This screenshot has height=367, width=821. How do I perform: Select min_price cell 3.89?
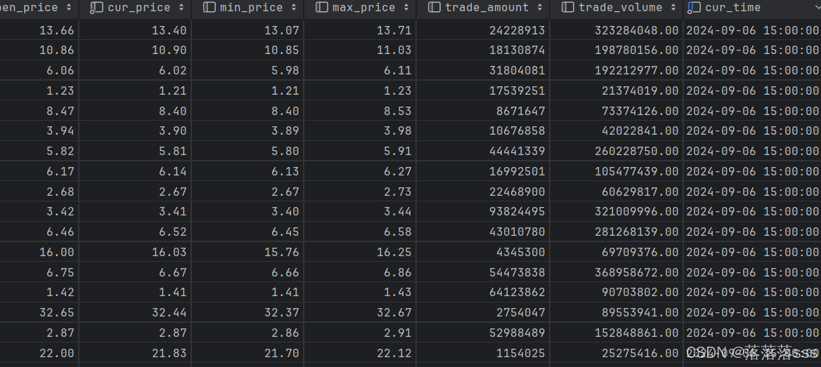(285, 131)
